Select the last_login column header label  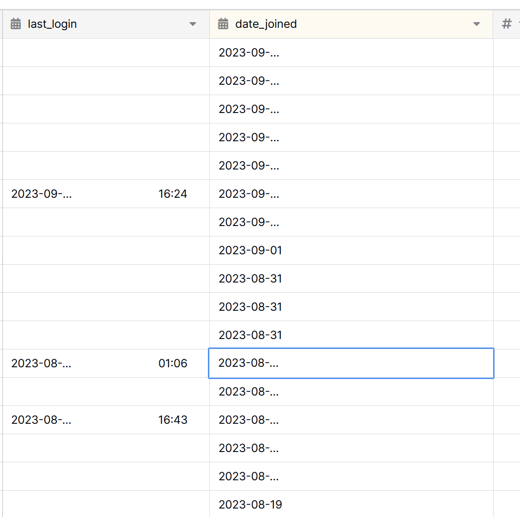[52, 24]
